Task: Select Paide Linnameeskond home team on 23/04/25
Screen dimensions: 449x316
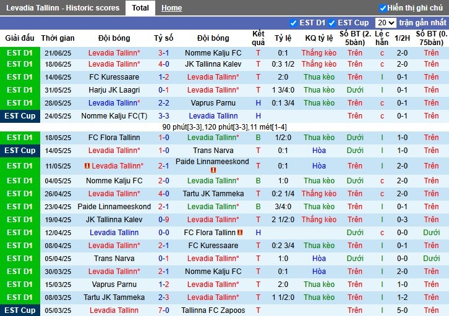Action: click(x=114, y=207)
